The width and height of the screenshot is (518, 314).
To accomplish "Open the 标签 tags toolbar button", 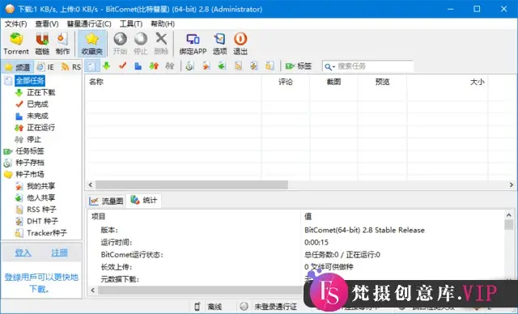I will tap(299, 66).
